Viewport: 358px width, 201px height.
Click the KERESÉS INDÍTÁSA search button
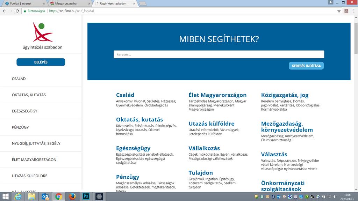coord(306,66)
